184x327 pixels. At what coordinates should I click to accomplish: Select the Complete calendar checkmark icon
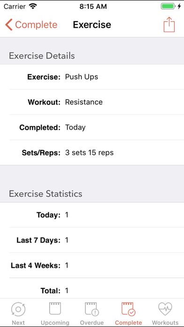pyautogui.click(x=128, y=309)
